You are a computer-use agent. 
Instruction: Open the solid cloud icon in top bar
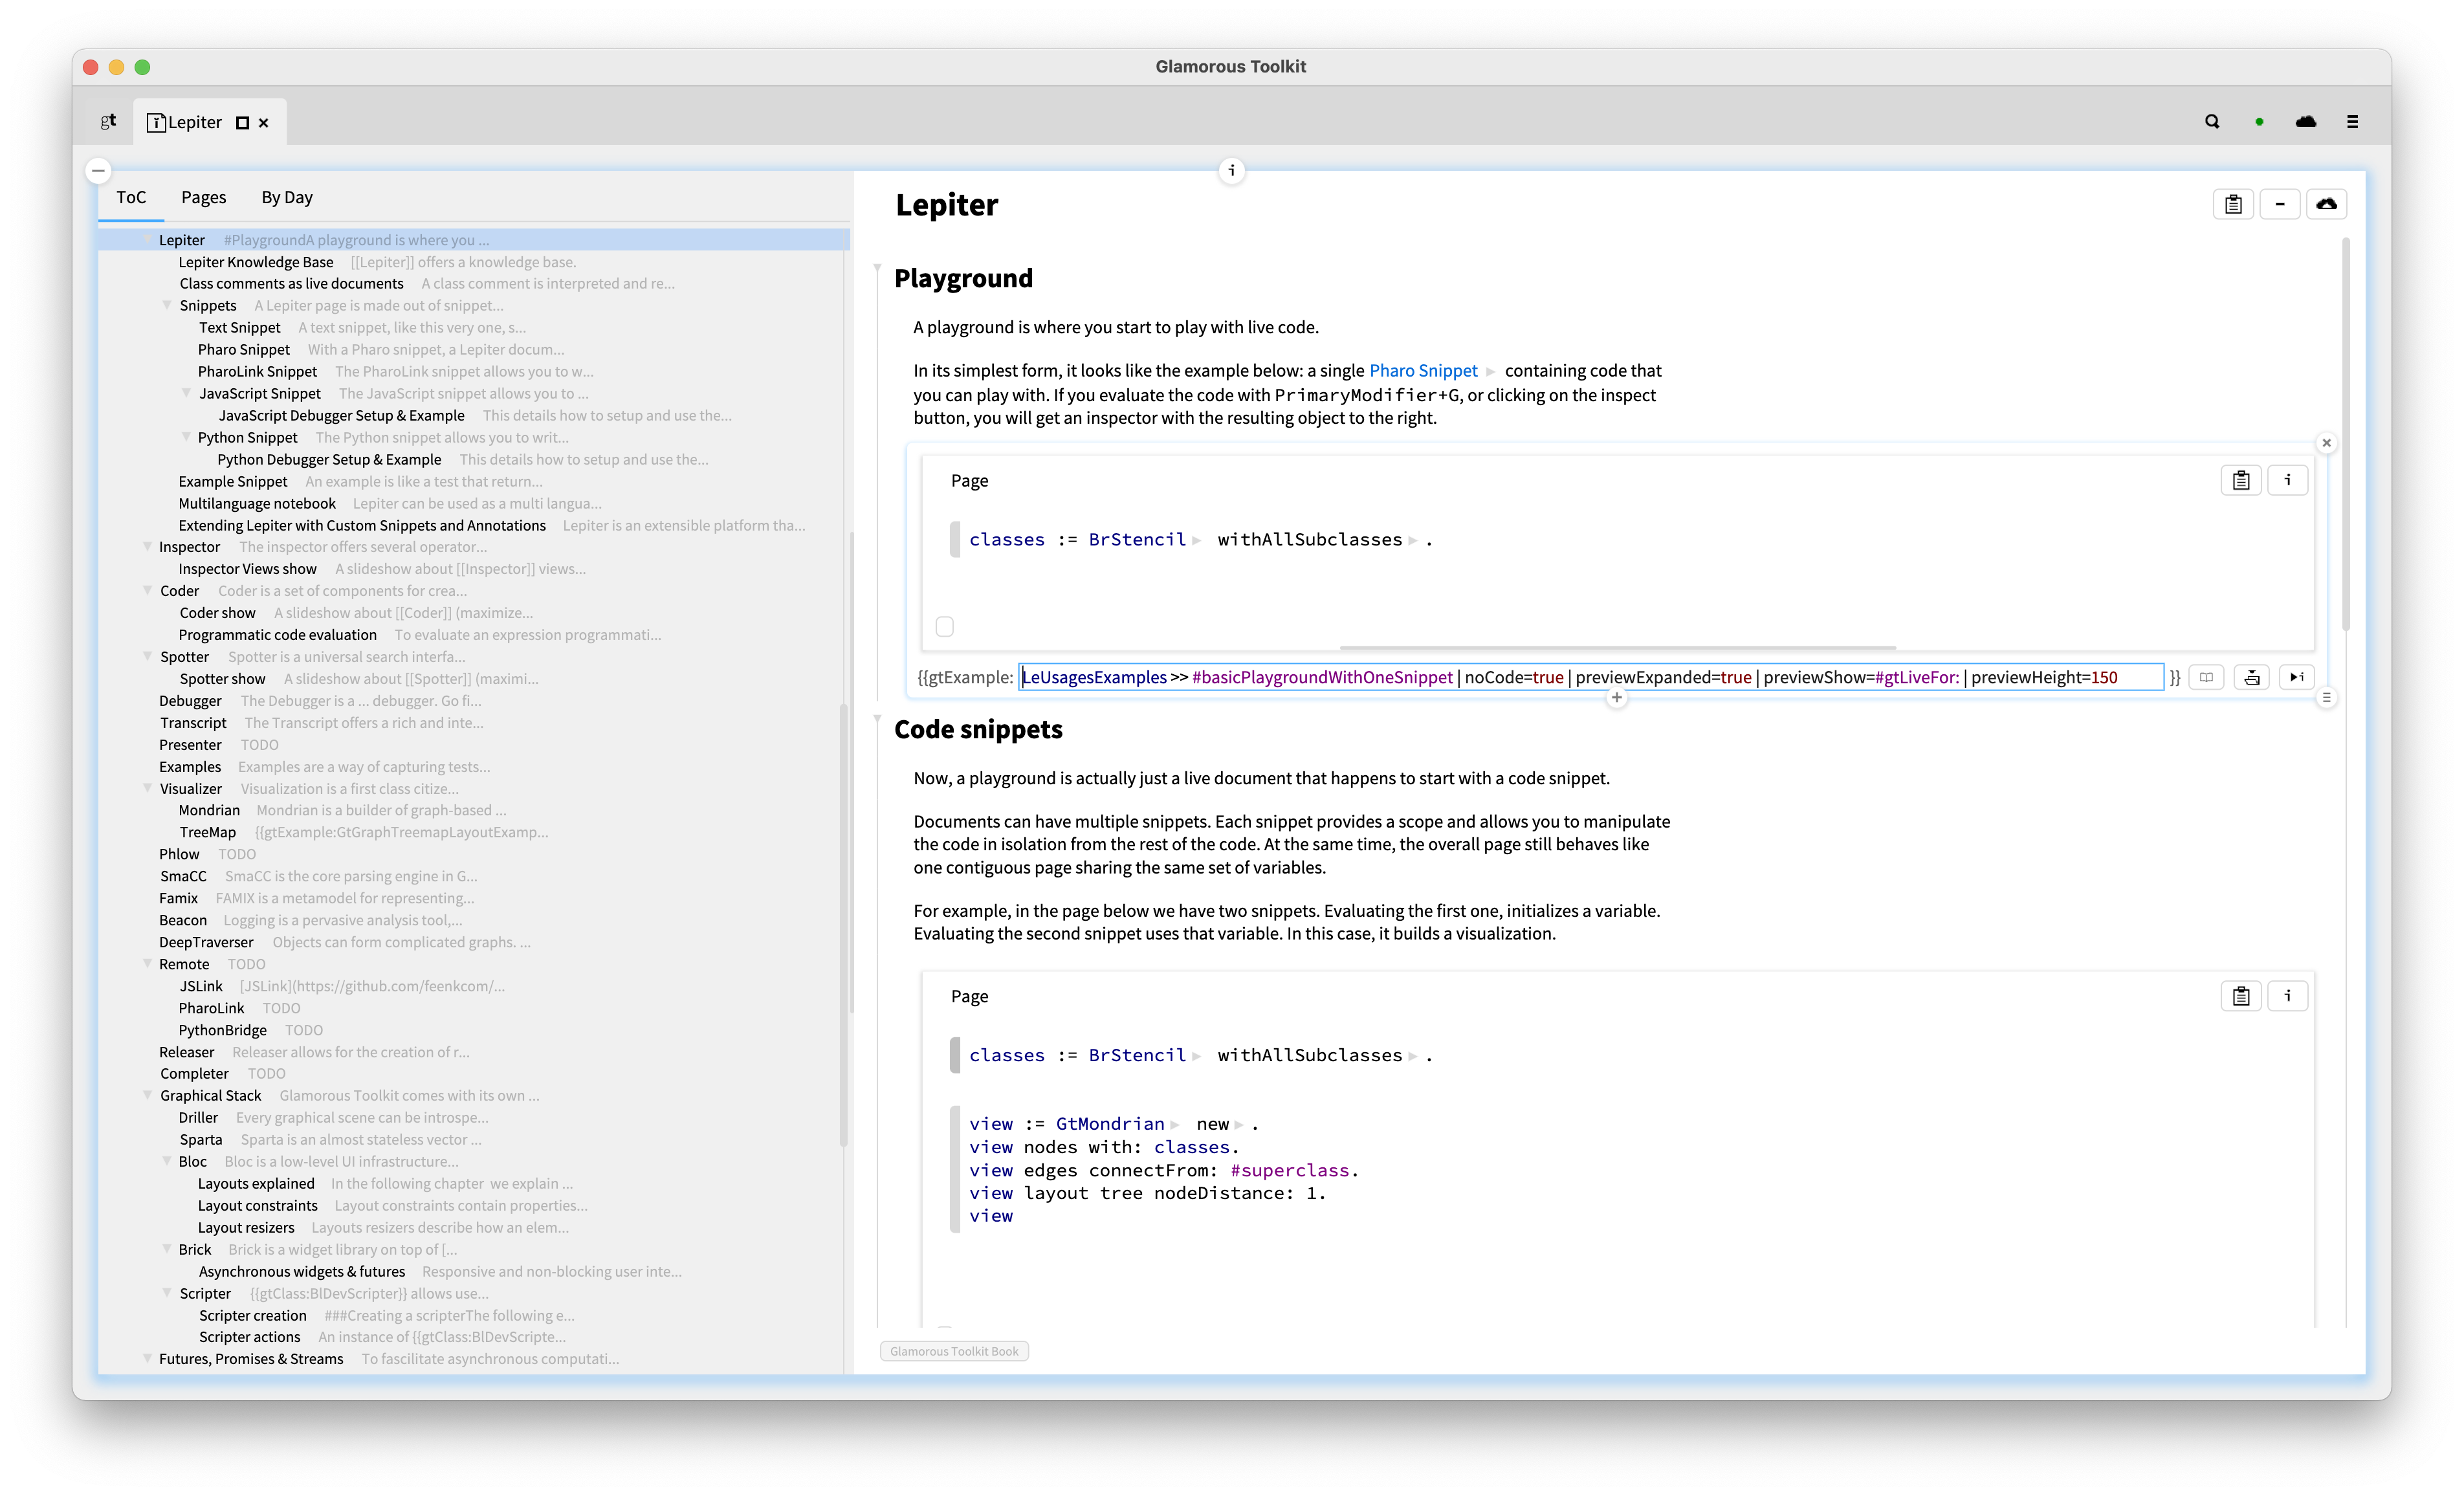(2306, 121)
